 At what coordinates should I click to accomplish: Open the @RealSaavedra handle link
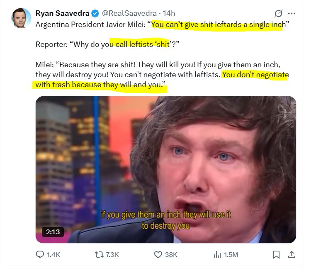[x=129, y=13]
